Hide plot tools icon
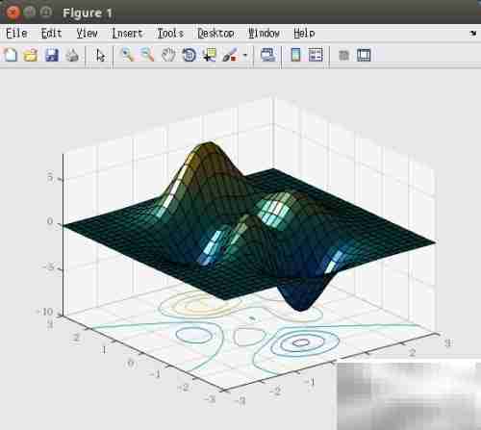 (x=343, y=55)
